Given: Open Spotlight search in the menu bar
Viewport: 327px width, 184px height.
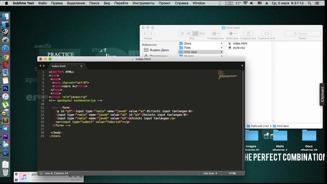Looking at the screenshot, I should click(310, 3).
